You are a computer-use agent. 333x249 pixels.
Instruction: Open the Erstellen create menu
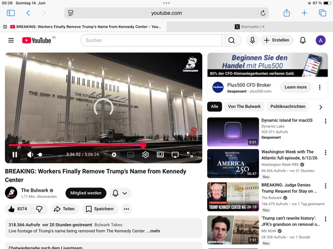(x=277, y=40)
